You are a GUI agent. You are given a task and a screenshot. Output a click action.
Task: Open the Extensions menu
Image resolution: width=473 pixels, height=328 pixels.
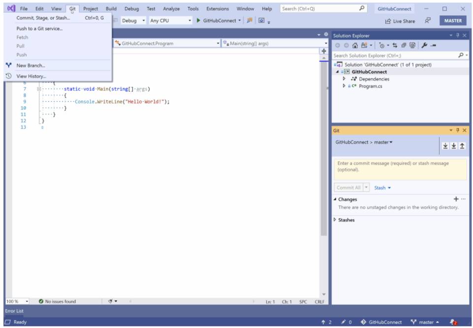(217, 9)
